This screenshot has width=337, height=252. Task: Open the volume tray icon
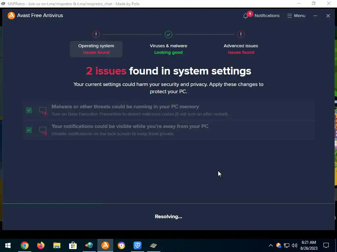coord(295,245)
